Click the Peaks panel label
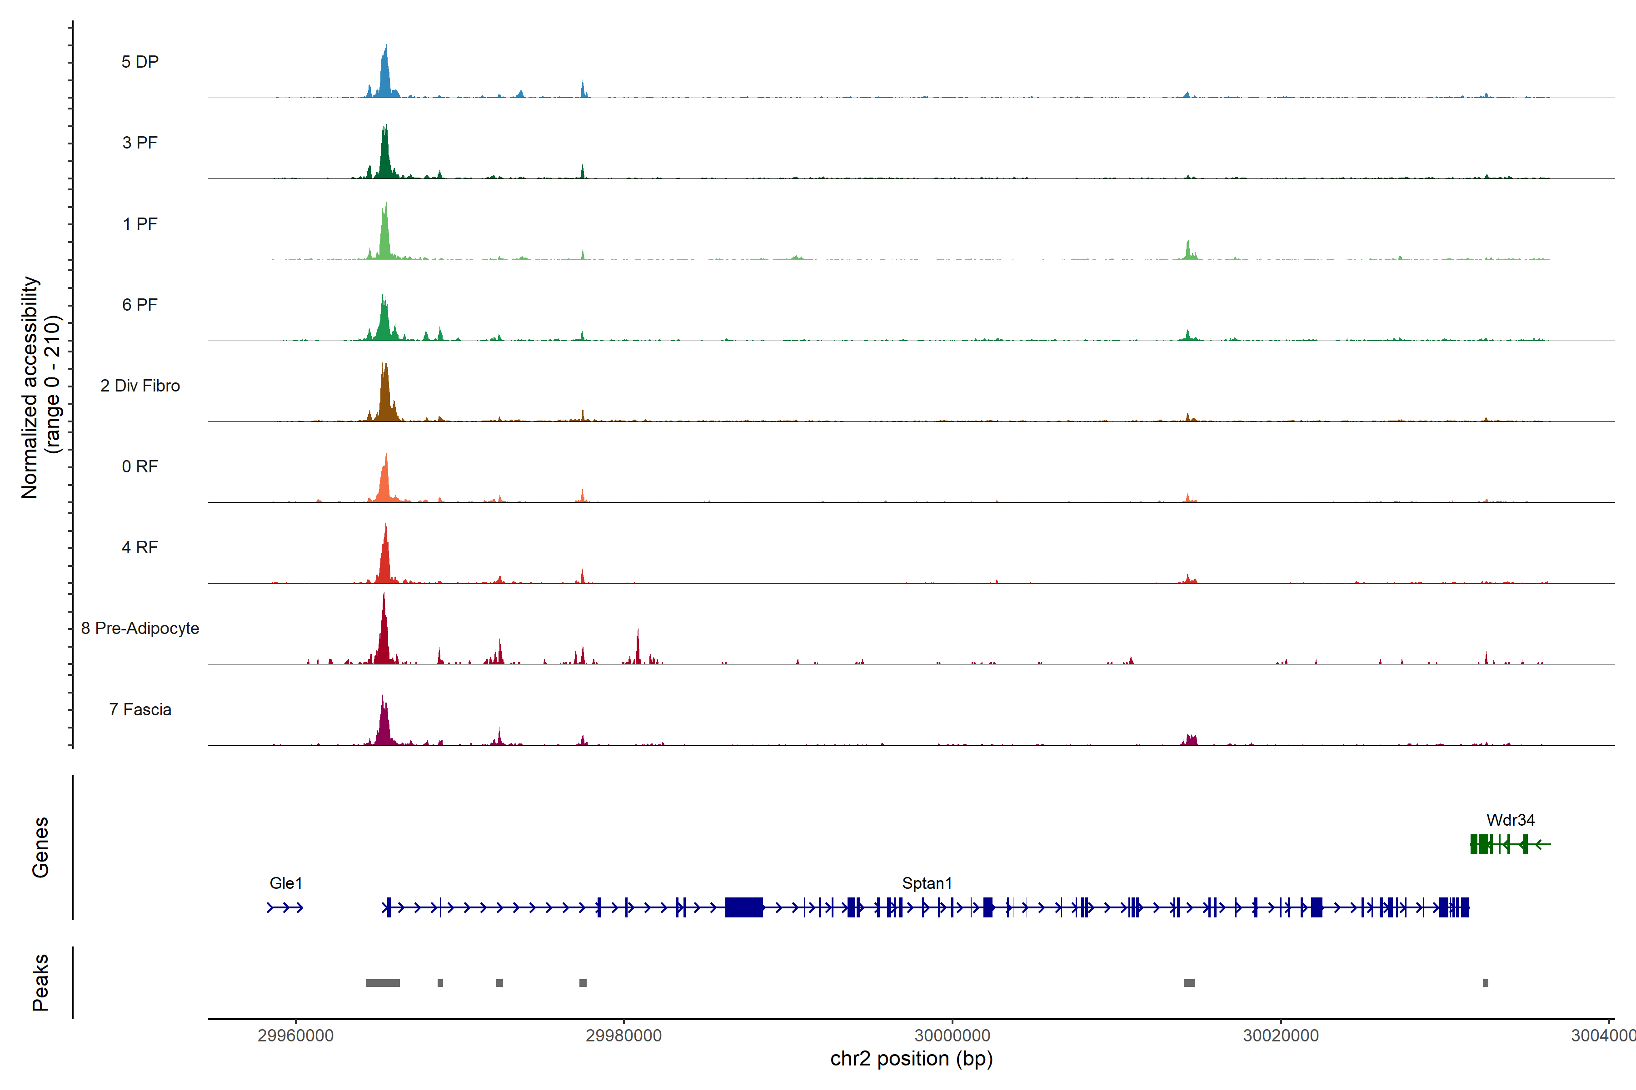The height and width of the screenshot is (1090, 1636). [40, 982]
